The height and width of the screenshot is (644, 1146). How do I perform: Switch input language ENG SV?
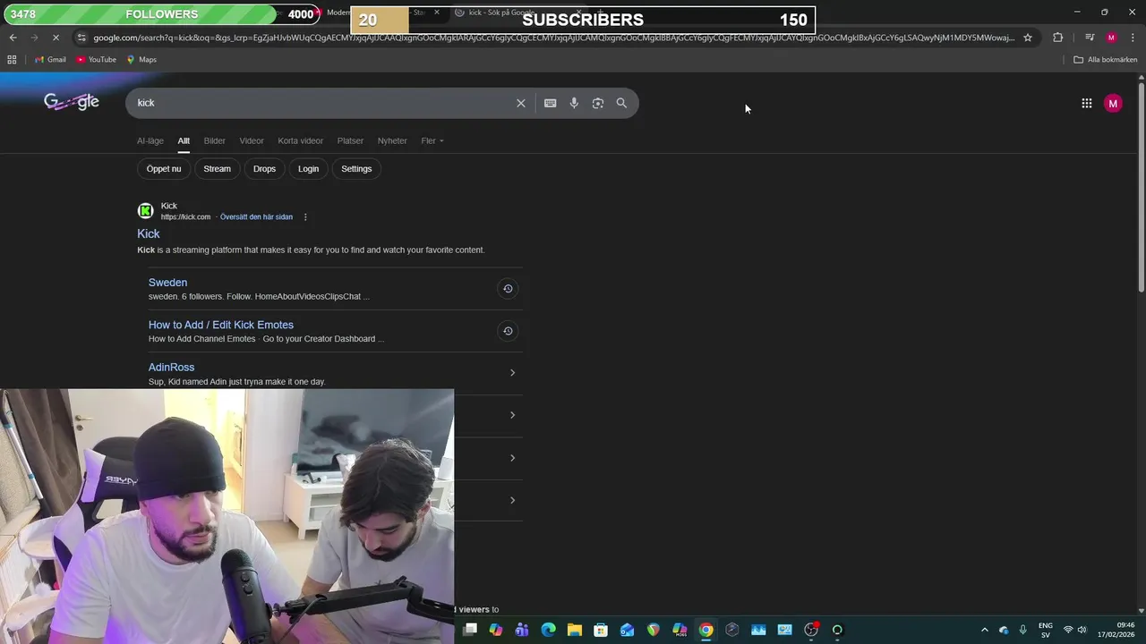click(x=1046, y=630)
